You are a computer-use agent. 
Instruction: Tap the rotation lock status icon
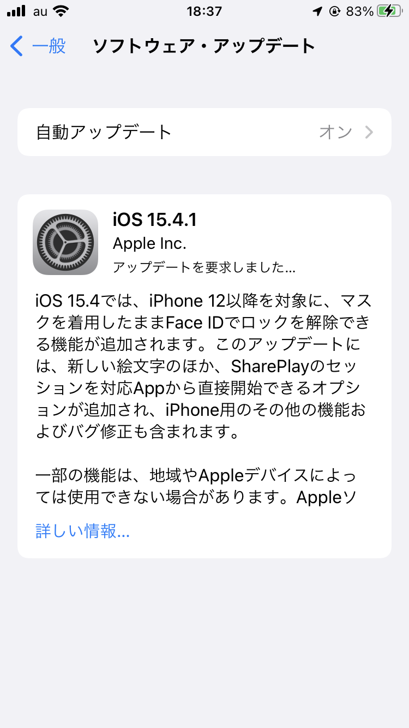(x=335, y=11)
